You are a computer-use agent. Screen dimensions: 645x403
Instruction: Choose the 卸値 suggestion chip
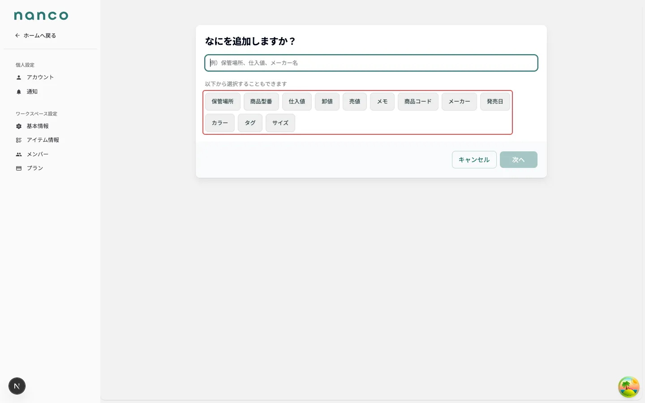pyautogui.click(x=327, y=102)
